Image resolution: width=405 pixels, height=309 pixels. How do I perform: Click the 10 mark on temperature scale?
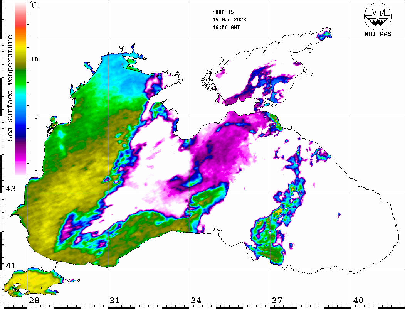[x=34, y=59]
